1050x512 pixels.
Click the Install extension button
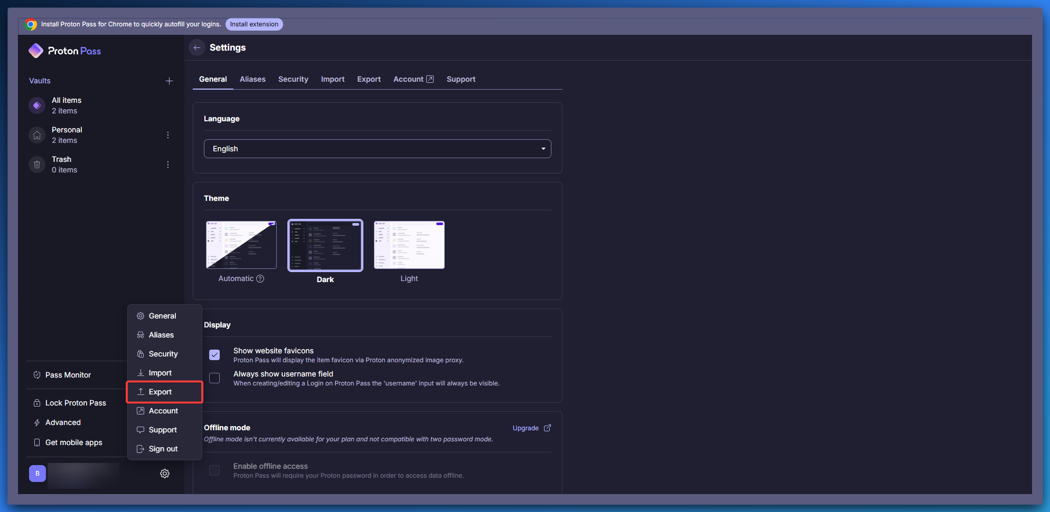click(x=254, y=24)
